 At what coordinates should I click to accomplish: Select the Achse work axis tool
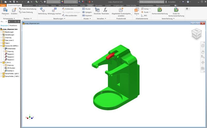point(145,9)
